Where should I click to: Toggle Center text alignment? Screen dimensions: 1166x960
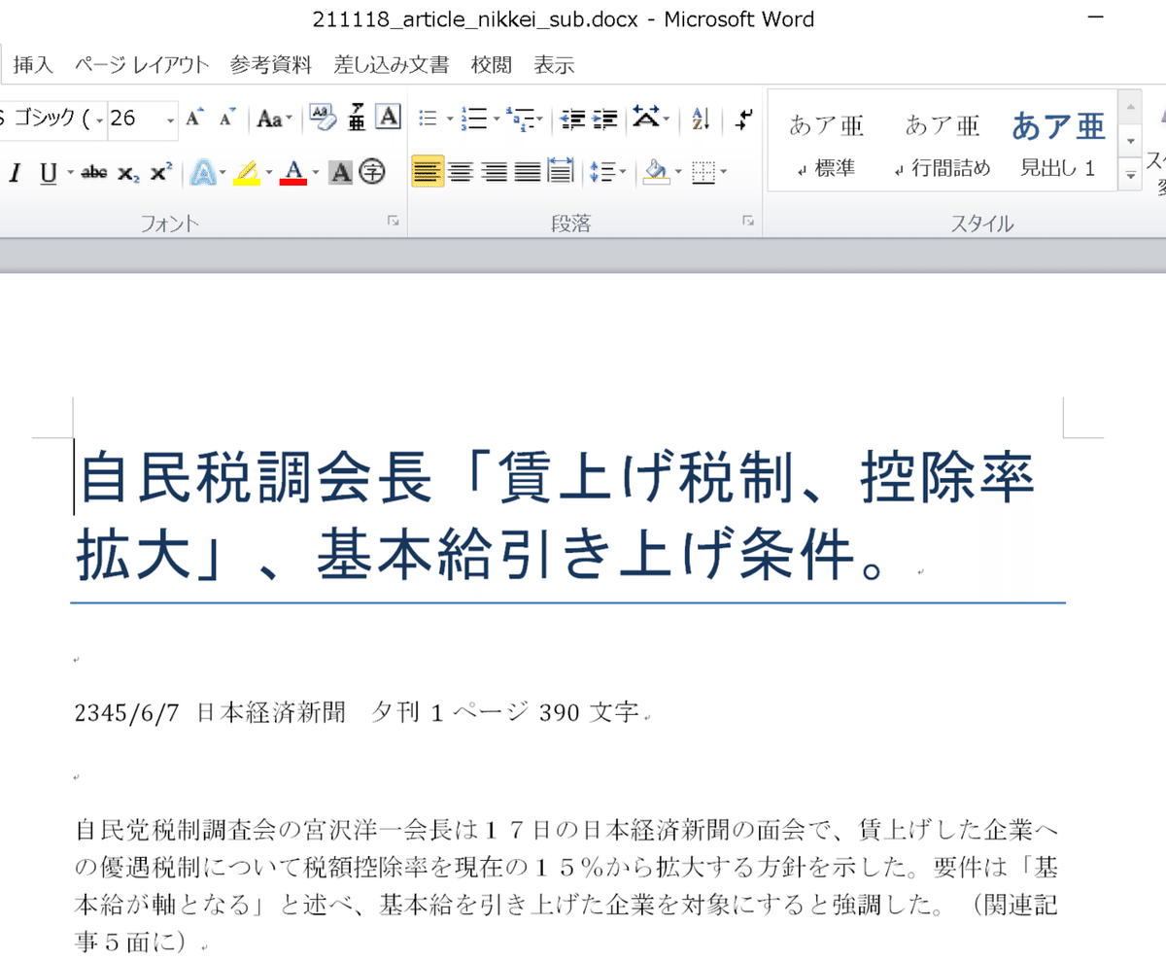(462, 171)
